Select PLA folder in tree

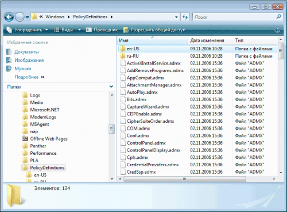point(34,161)
